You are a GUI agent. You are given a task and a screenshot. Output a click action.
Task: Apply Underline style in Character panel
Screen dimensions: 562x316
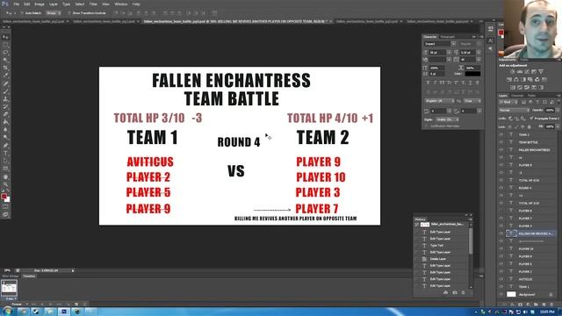pyautogui.click(x=471, y=83)
